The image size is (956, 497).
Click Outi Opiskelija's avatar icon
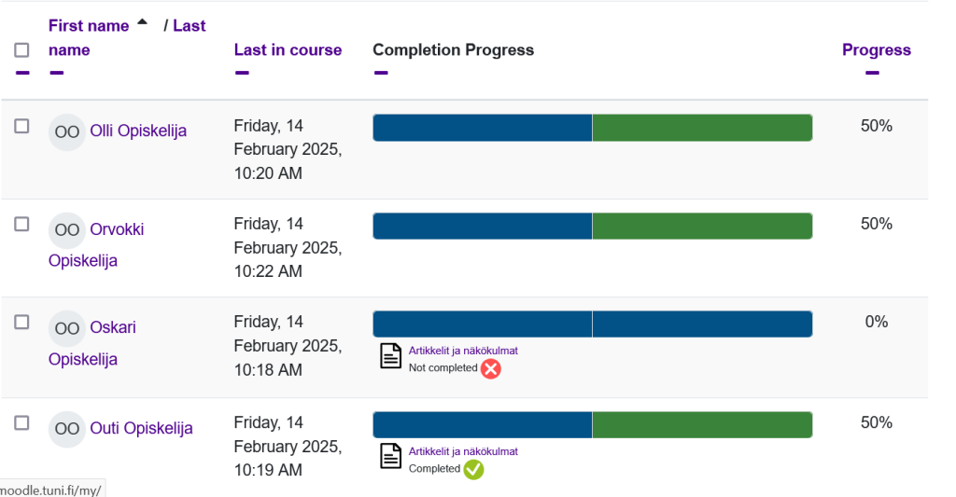66,429
